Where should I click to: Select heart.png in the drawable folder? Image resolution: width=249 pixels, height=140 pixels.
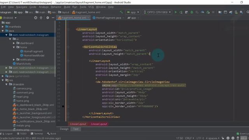click(21, 97)
